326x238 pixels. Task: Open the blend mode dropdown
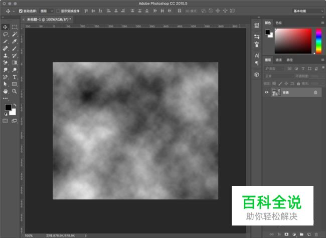tap(278, 76)
